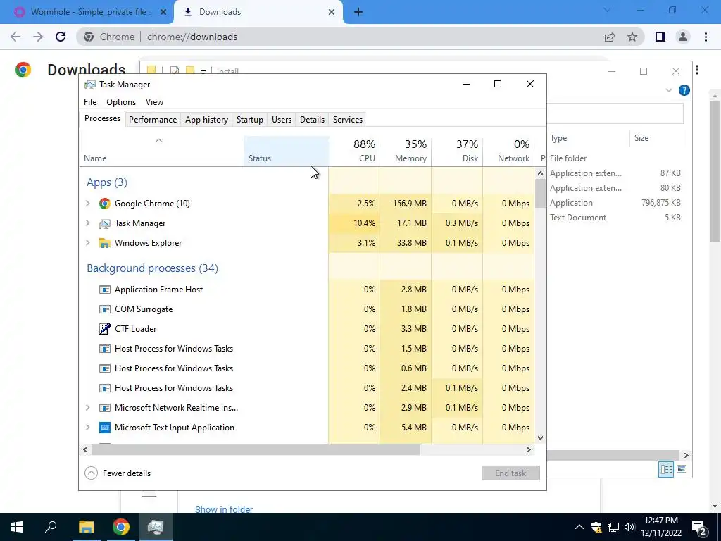Open taskbar search magnifier
The image size is (721, 541).
[x=51, y=527]
